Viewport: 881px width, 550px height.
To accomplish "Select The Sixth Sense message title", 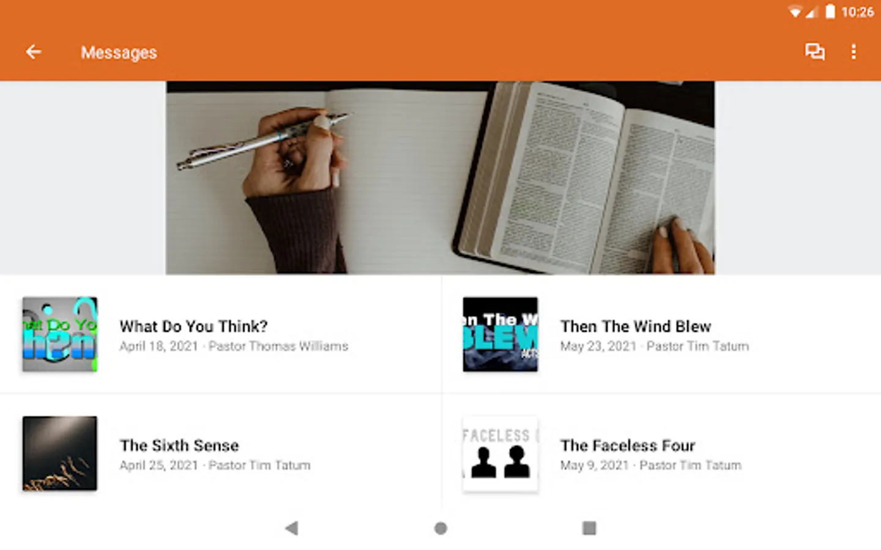I will [x=179, y=446].
